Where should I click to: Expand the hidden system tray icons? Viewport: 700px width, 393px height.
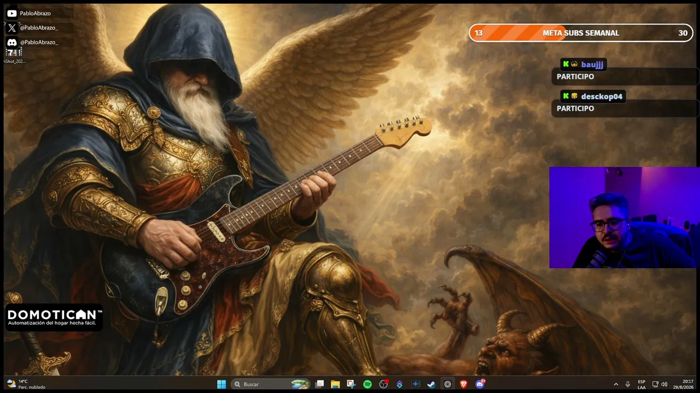click(x=616, y=384)
